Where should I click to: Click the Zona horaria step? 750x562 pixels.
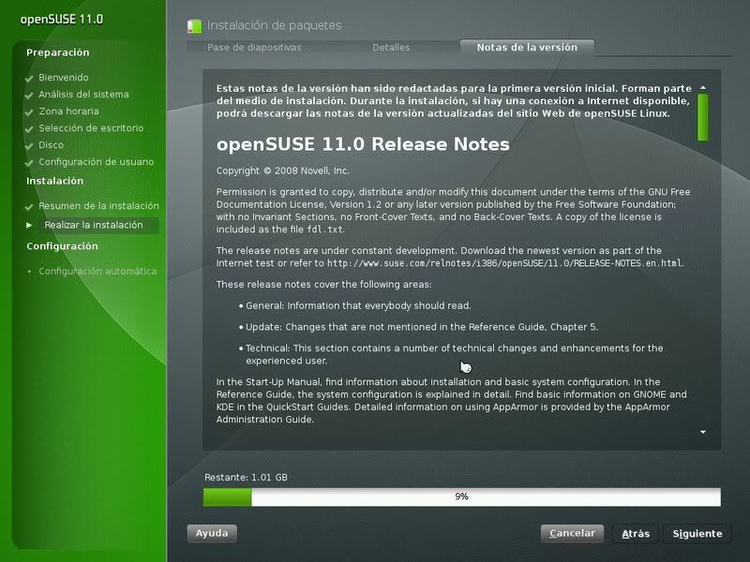[x=68, y=111]
